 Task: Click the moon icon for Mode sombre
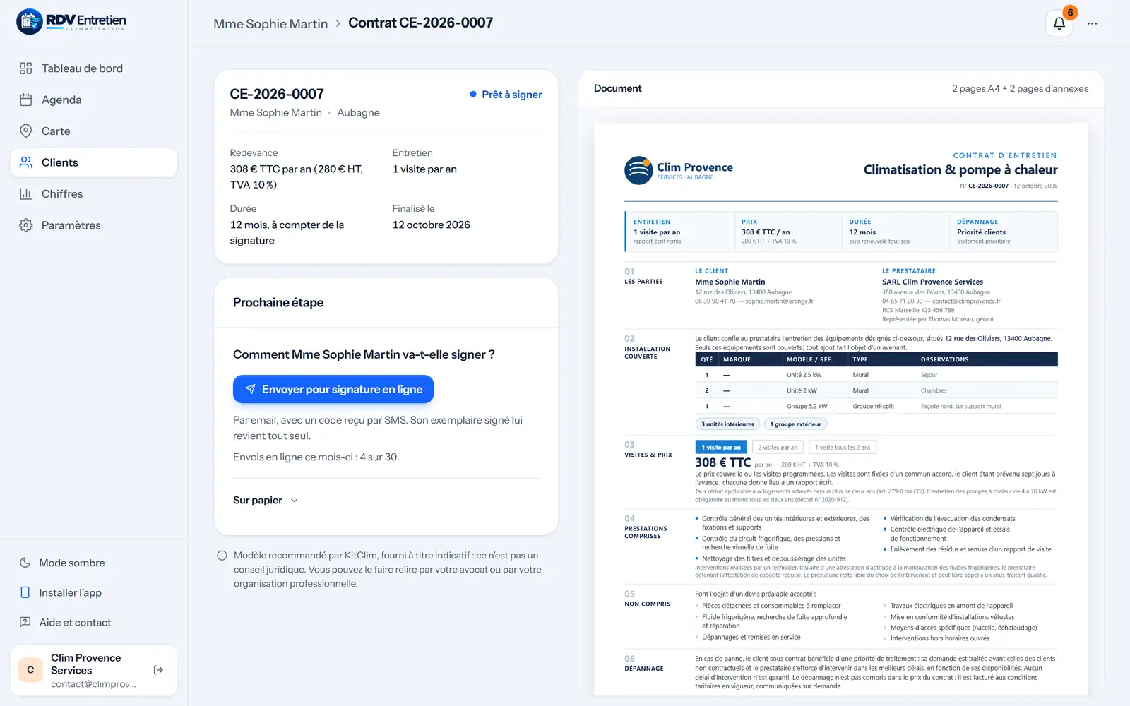coord(25,563)
